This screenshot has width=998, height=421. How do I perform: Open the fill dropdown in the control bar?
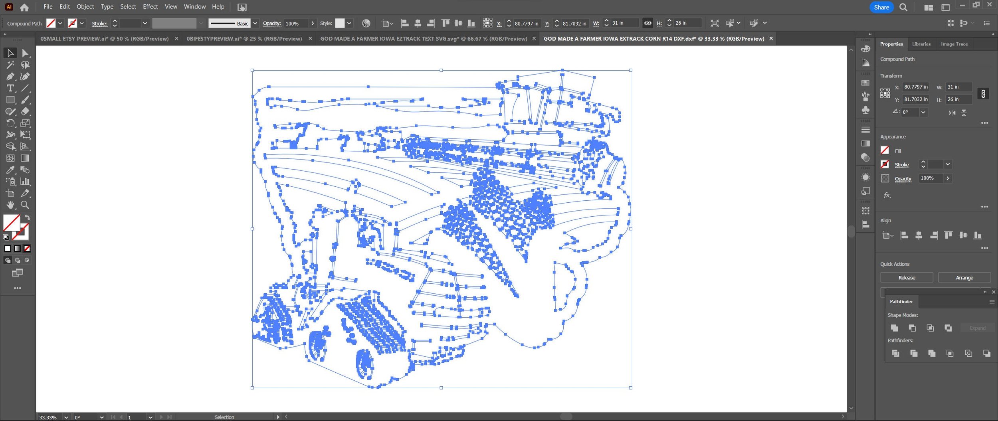[x=60, y=23]
